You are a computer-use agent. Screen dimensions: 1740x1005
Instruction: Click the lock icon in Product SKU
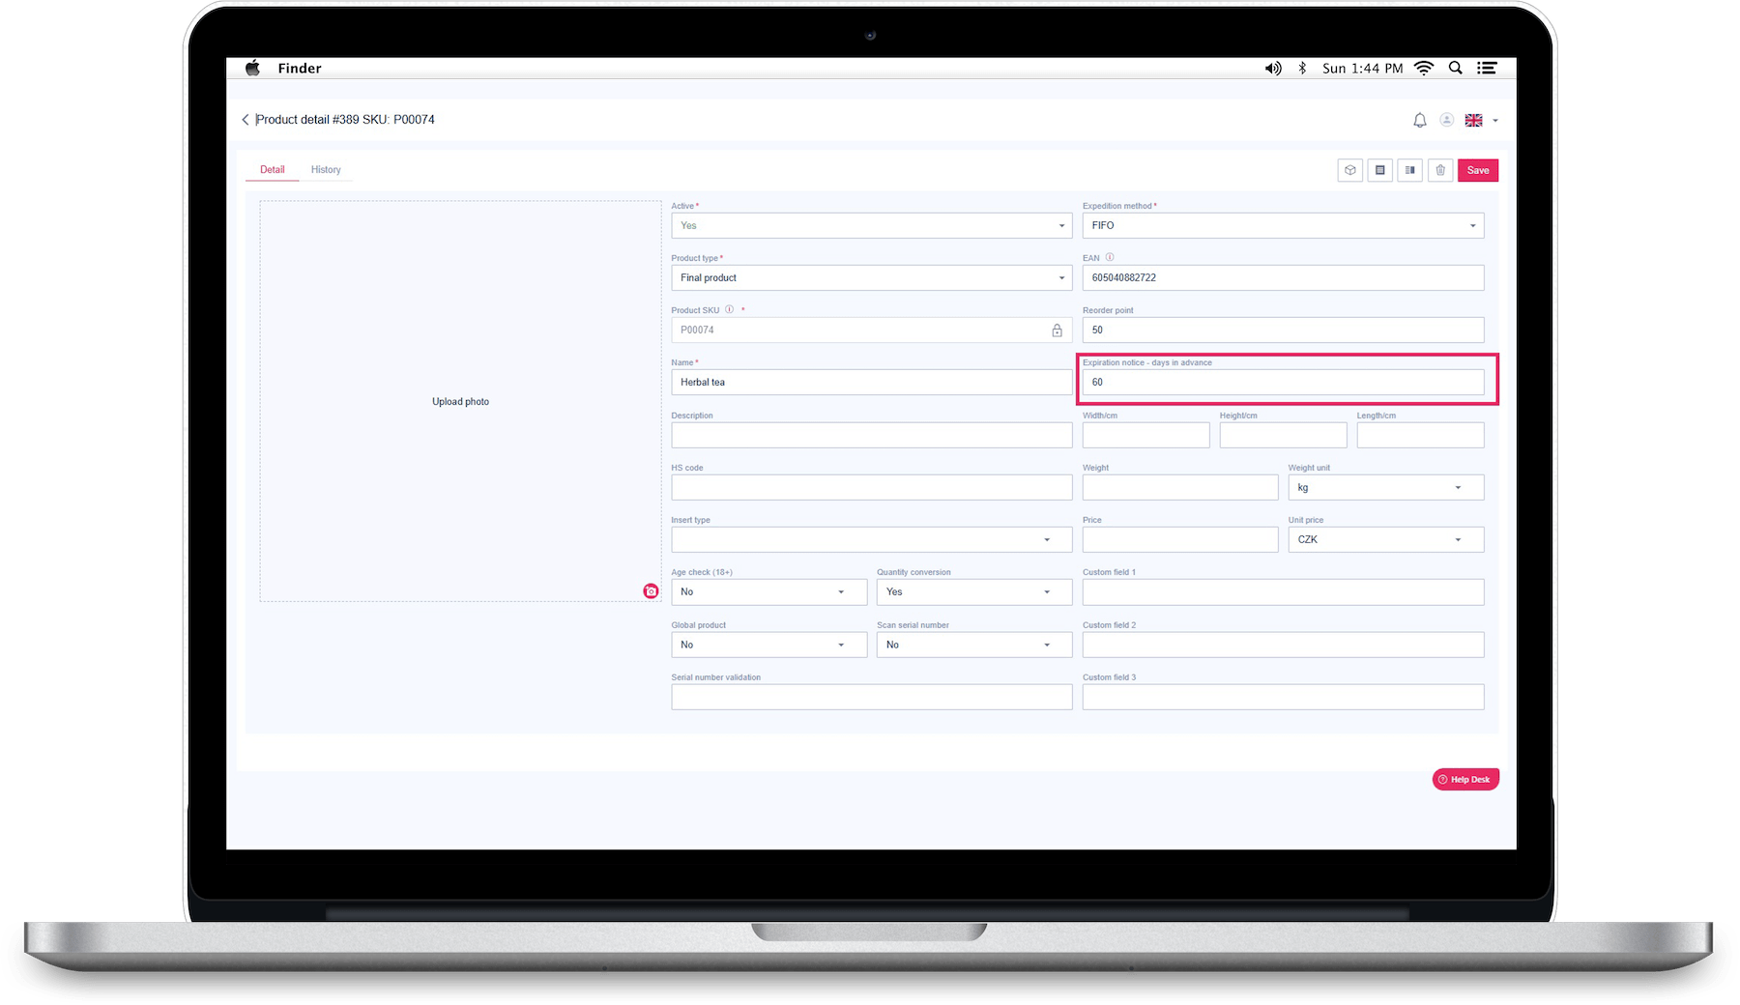[x=1057, y=330]
